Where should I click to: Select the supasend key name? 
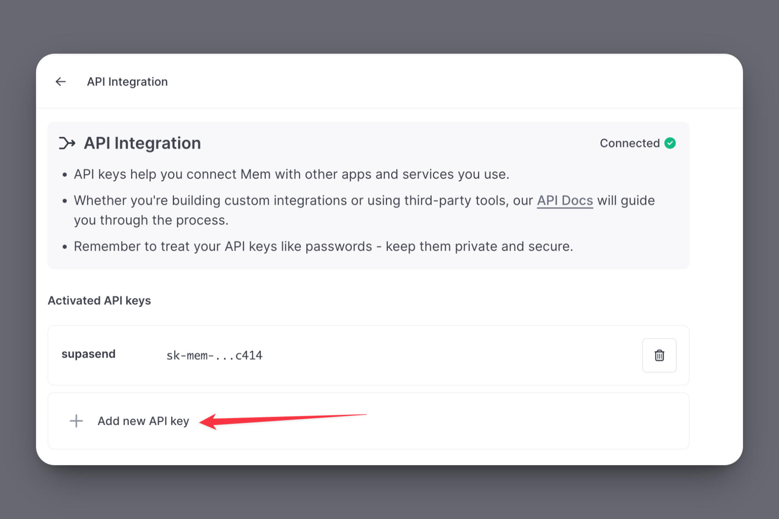point(88,354)
